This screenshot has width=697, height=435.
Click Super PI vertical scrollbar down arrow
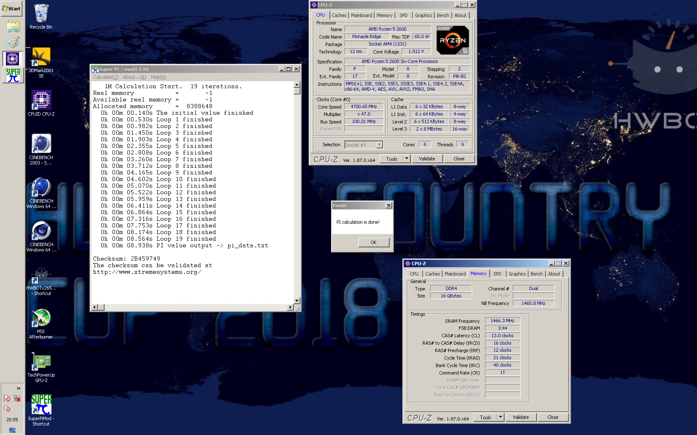[297, 301]
